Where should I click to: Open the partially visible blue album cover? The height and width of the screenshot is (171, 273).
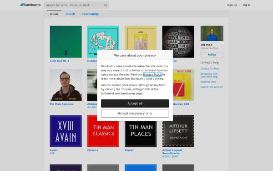point(141,167)
